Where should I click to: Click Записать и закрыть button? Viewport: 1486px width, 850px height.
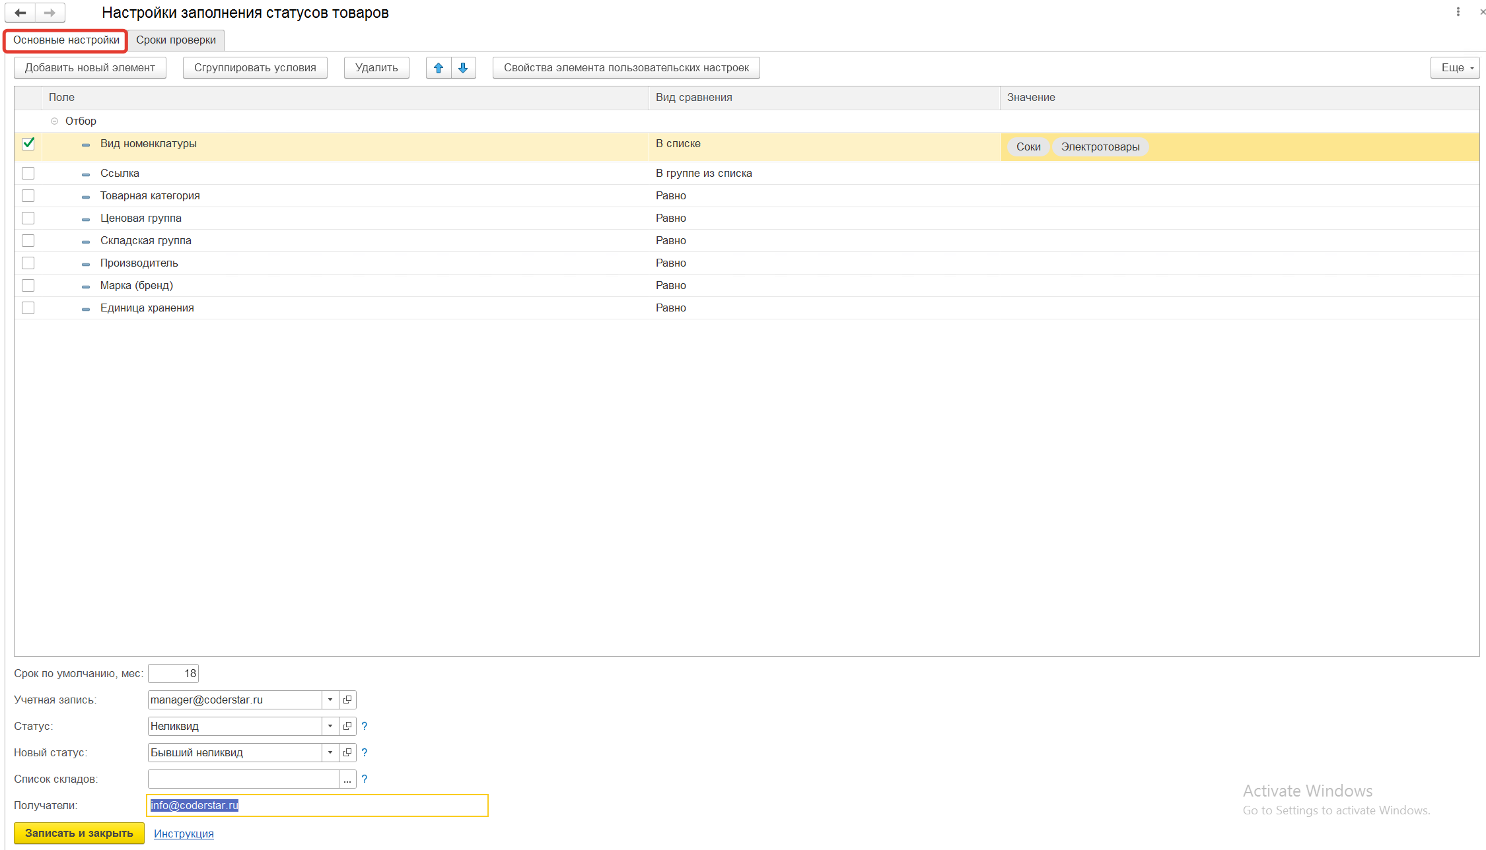[79, 833]
